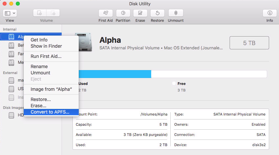Image resolution: width=279 pixels, height=155 pixels.
Task: Click the Capacity 5 TB value
Action: 163,124
